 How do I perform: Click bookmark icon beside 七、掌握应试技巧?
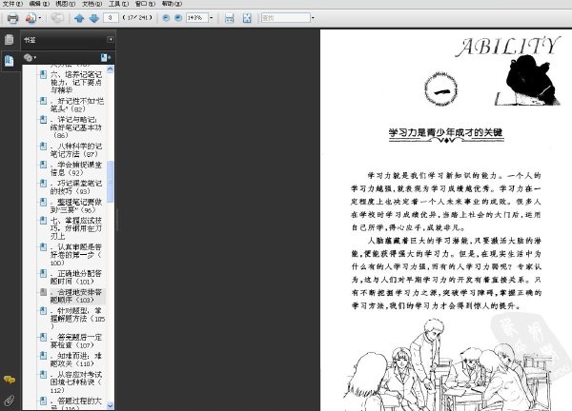pos(43,220)
